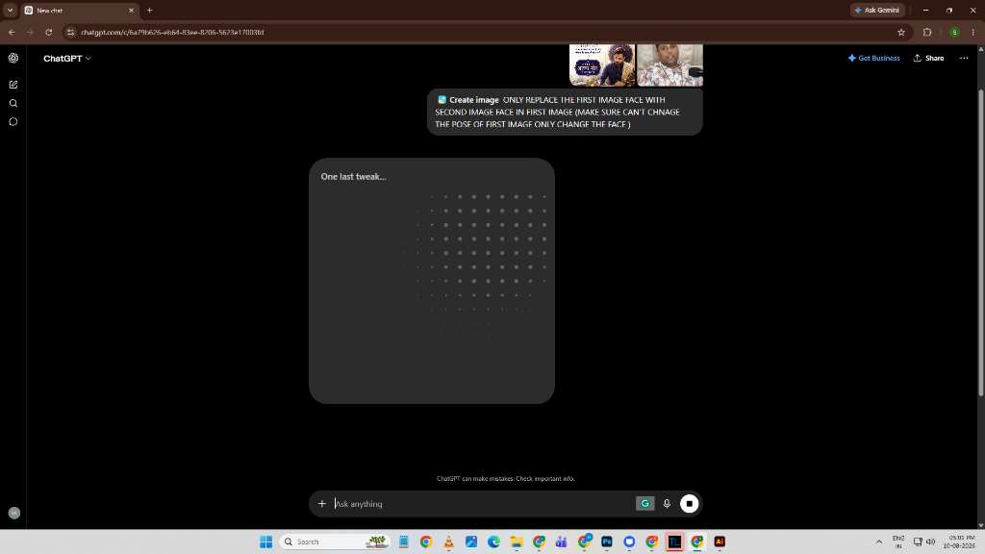This screenshot has height=554, width=985.
Task: Open the plus attachment menu in prompt box
Action: point(321,504)
